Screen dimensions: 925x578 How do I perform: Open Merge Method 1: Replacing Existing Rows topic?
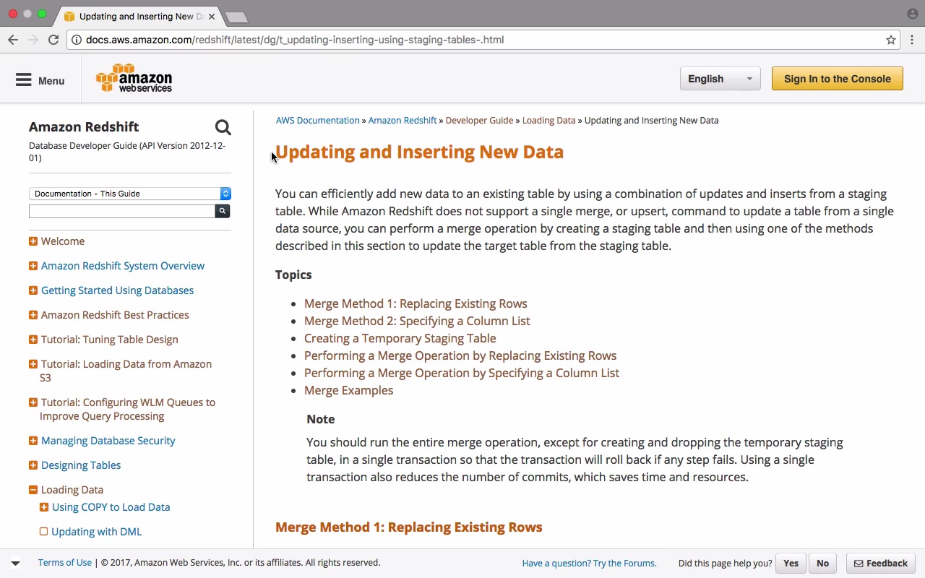click(416, 303)
